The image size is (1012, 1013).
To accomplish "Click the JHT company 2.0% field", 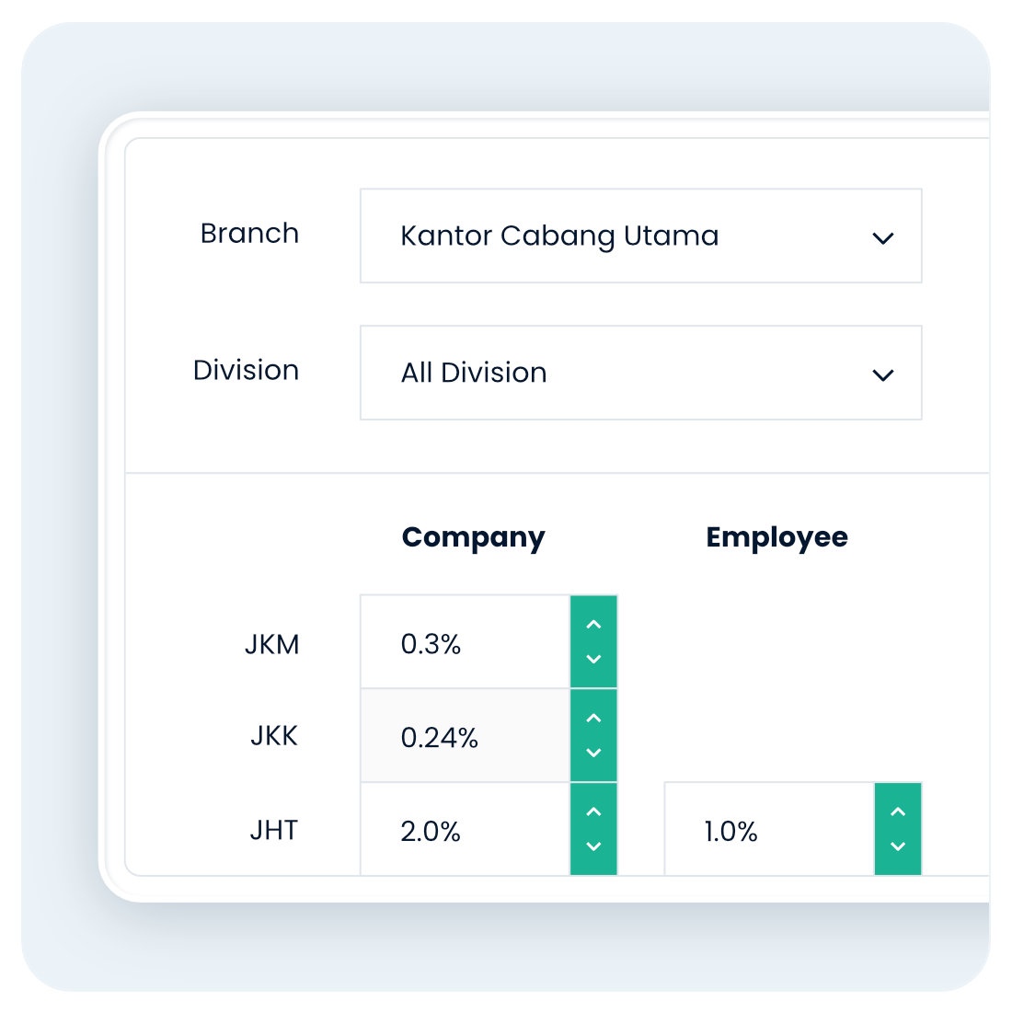I will pyautogui.click(x=465, y=831).
